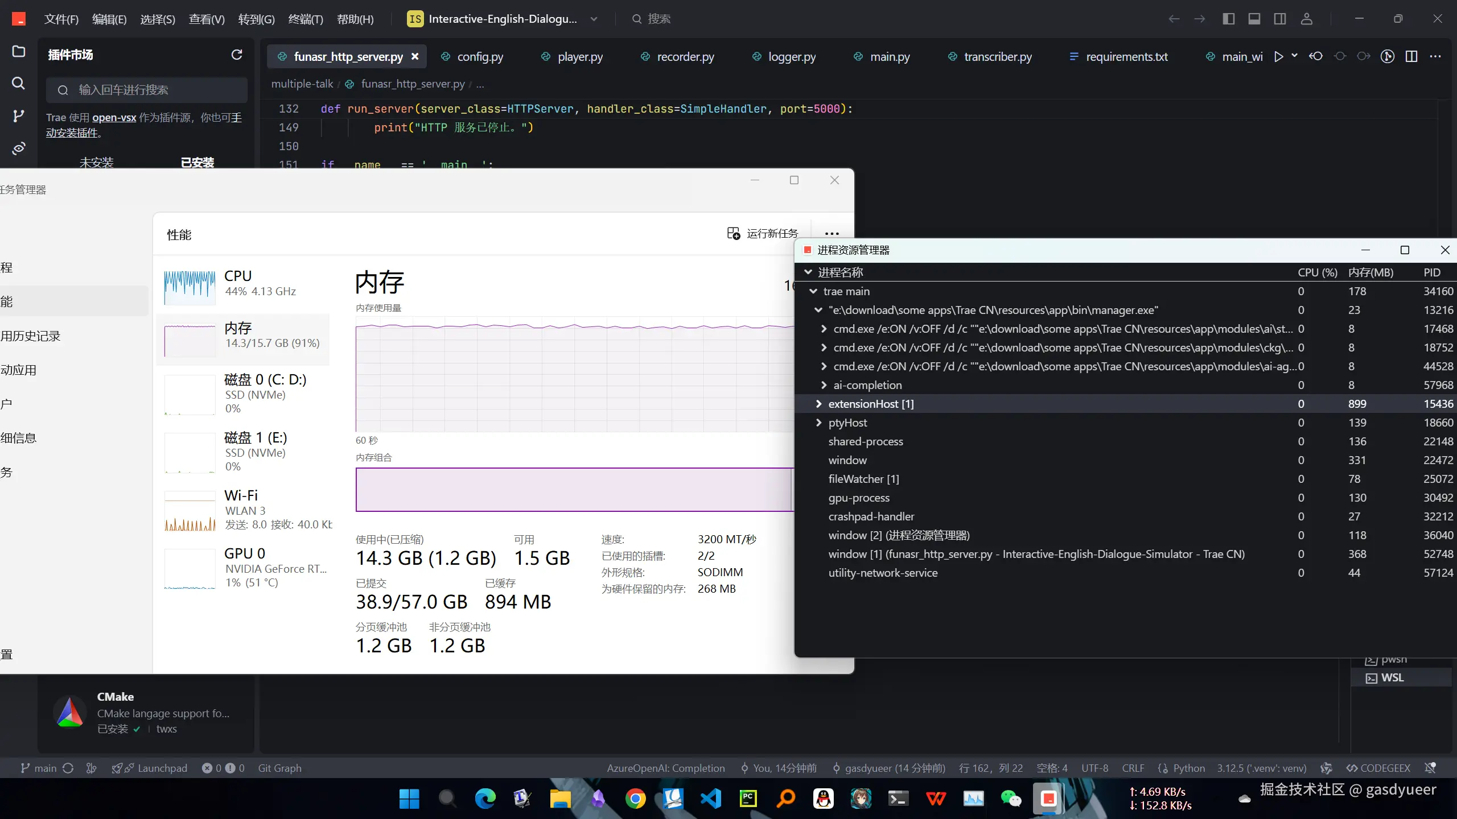Refresh the extensions marketplace list

tap(237, 55)
